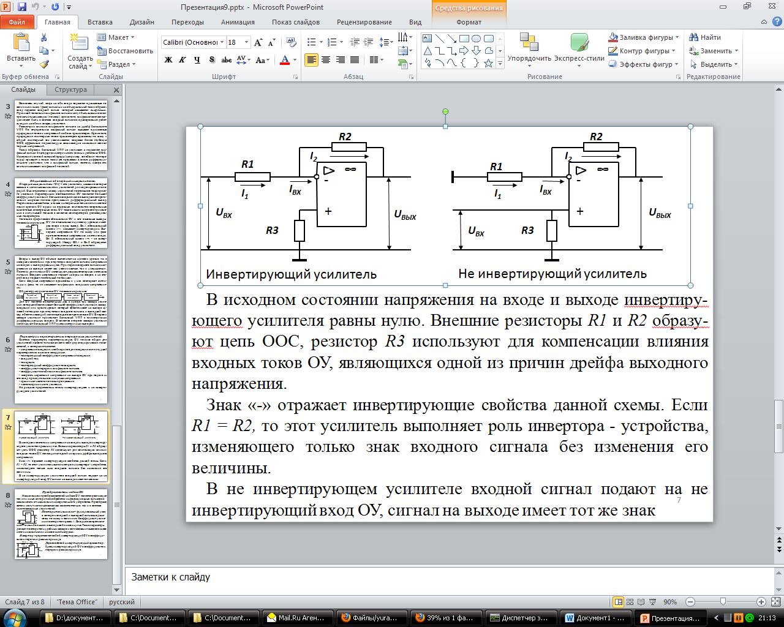Toggle Align Text Right
784x627 pixels.
coord(341,60)
